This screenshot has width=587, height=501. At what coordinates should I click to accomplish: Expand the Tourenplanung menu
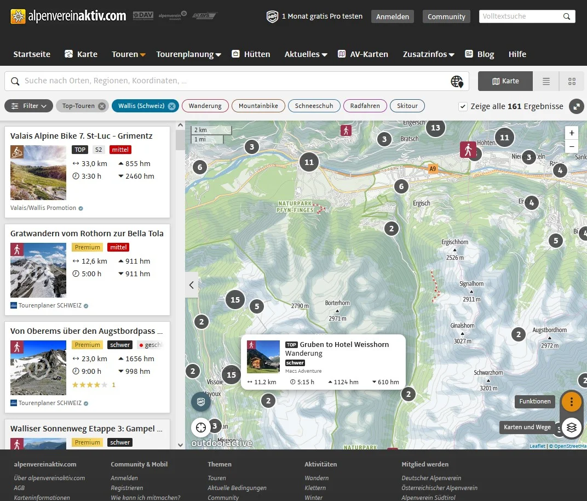[188, 54]
